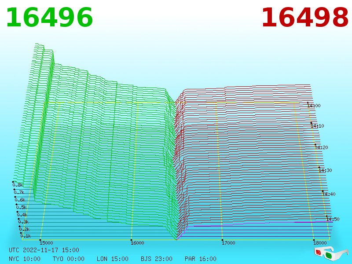The height and width of the screenshot is (264, 352).
Task: Click the 0.2k volume axis label
Action: 24,229
